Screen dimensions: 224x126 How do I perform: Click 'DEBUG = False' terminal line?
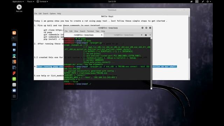tap(71, 82)
